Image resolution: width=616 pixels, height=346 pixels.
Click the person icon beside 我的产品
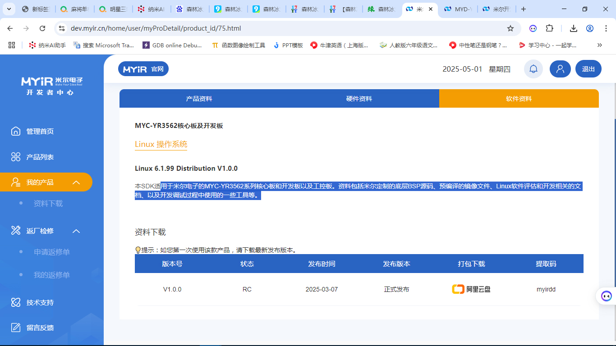click(16, 182)
